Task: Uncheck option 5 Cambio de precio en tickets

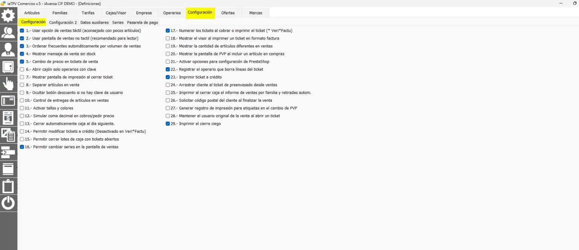Action: [x=22, y=62]
